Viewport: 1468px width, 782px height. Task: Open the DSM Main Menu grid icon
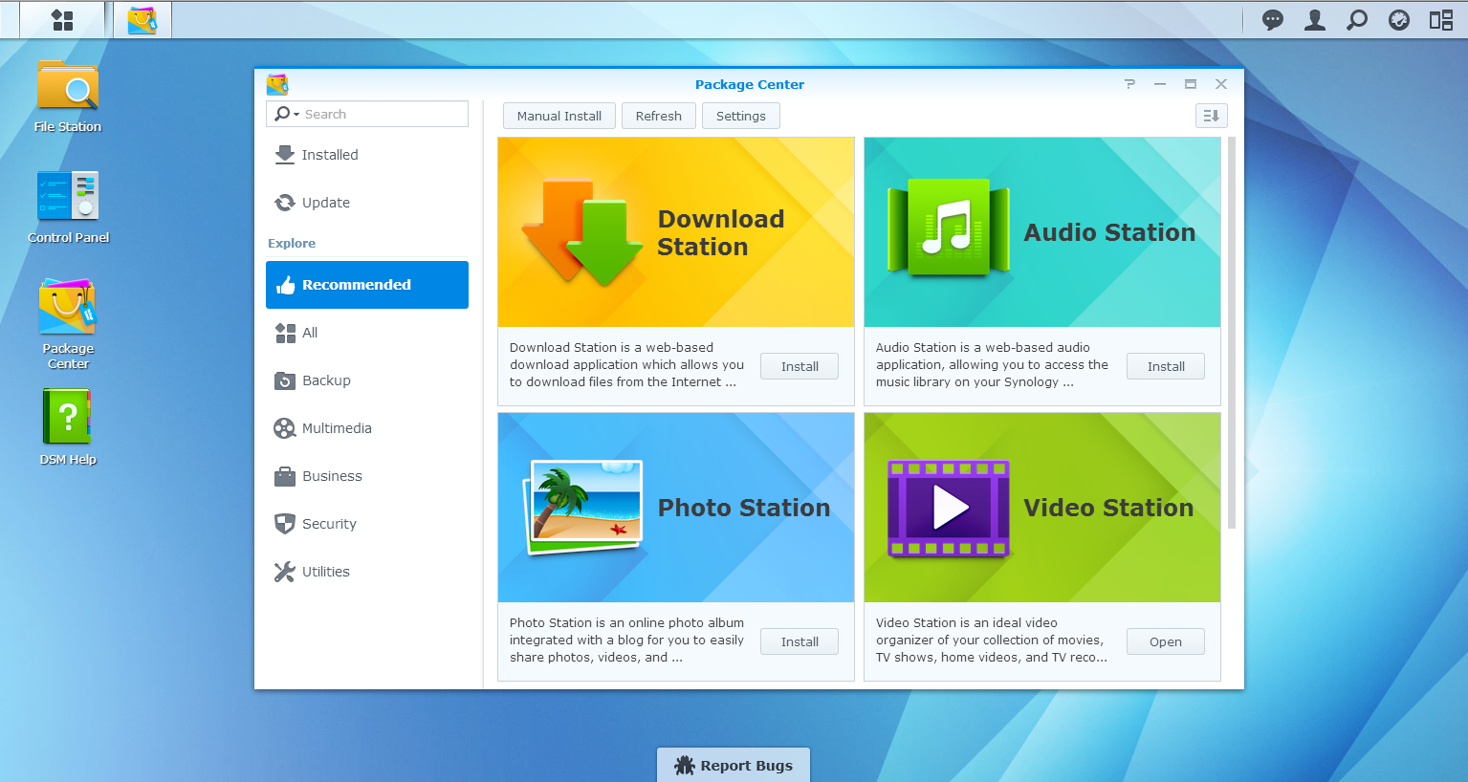(62, 20)
